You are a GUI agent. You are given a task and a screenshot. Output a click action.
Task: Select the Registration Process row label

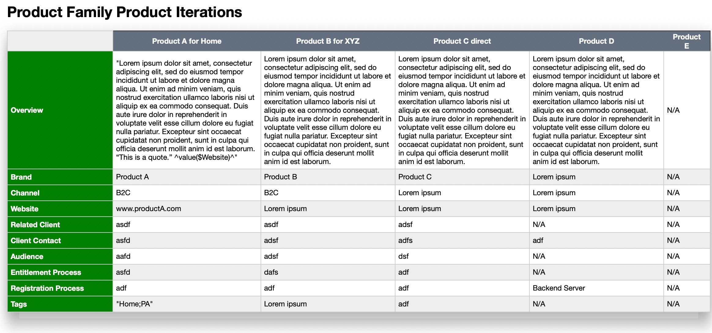click(x=47, y=288)
